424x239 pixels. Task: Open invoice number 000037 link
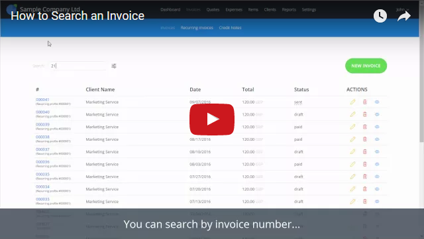point(42,149)
